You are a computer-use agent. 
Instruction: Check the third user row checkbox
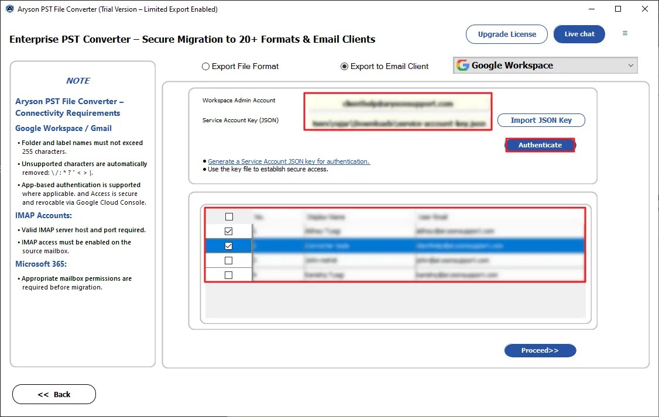pos(229,261)
